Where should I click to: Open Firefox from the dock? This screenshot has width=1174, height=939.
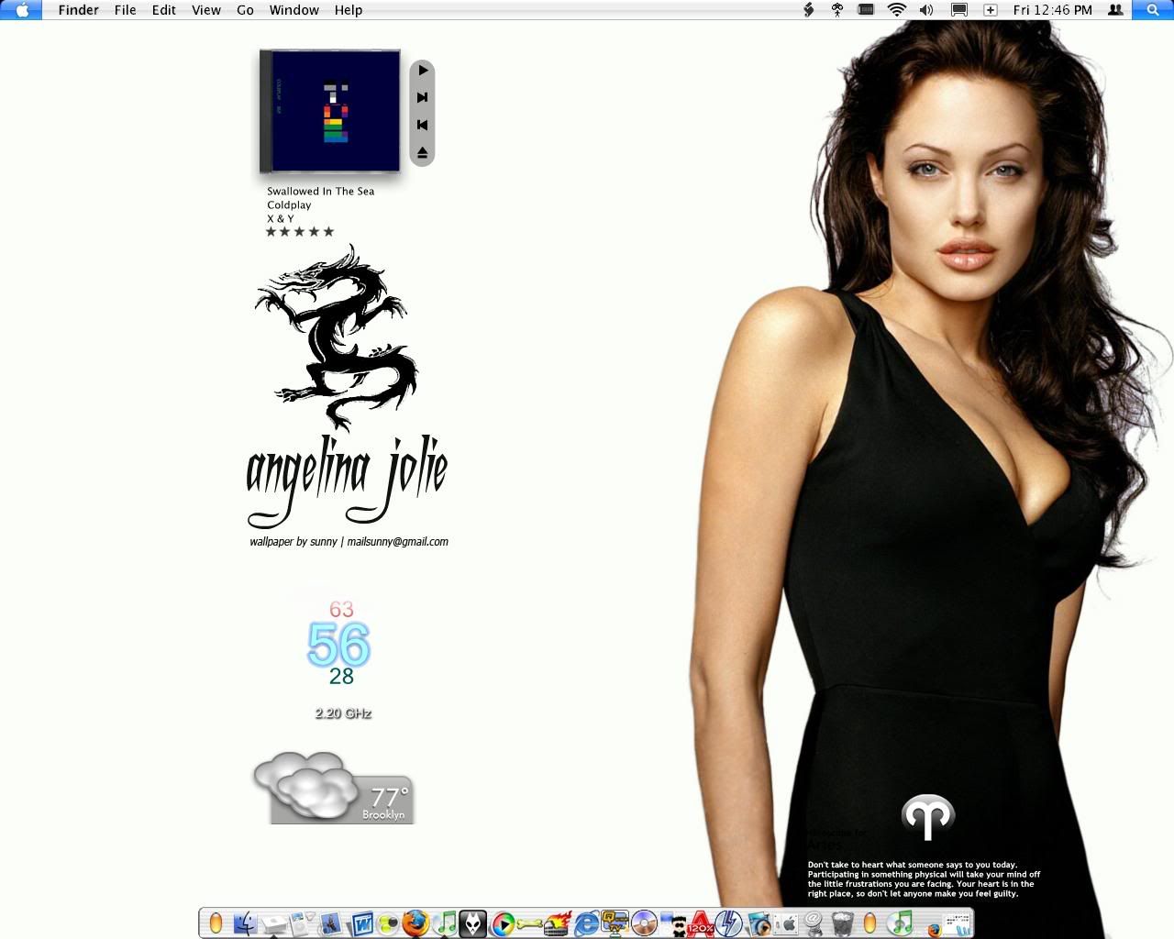click(x=415, y=922)
